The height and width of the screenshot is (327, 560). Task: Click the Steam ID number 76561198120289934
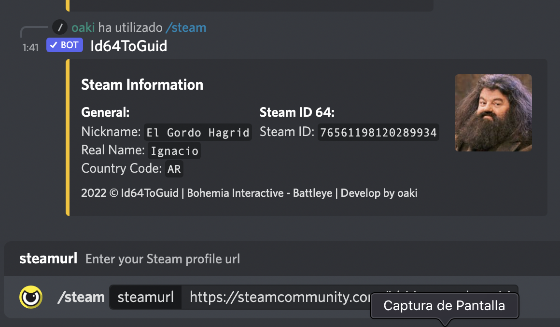point(378,132)
